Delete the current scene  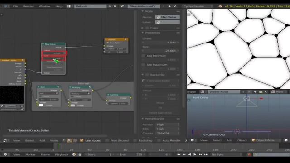175,6
